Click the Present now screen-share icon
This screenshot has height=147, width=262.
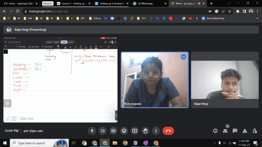coord(135,131)
